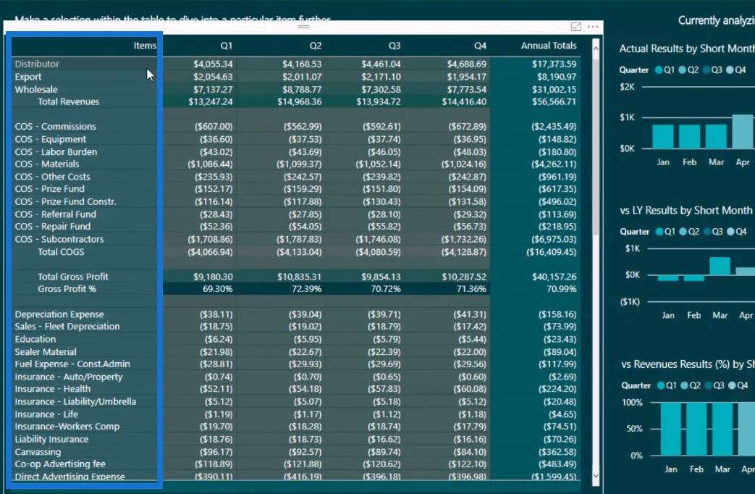The height and width of the screenshot is (494, 755).
Task: Select the Insurance - Health row label
Action: tap(53, 389)
